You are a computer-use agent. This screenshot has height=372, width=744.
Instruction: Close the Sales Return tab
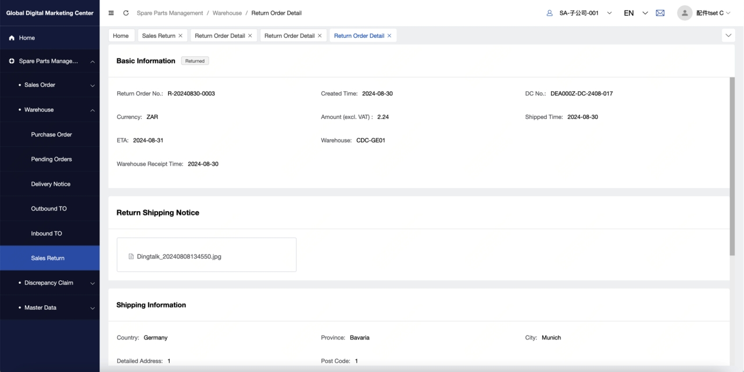point(180,35)
